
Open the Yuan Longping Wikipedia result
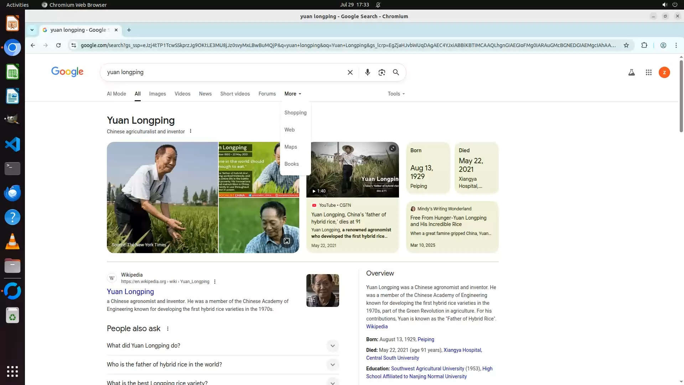130,292
